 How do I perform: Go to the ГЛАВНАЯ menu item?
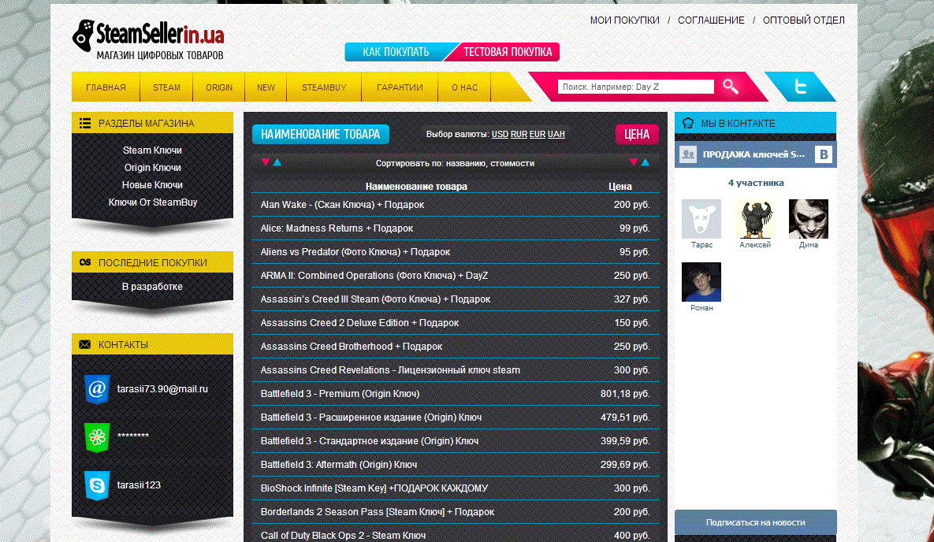coord(106,87)
